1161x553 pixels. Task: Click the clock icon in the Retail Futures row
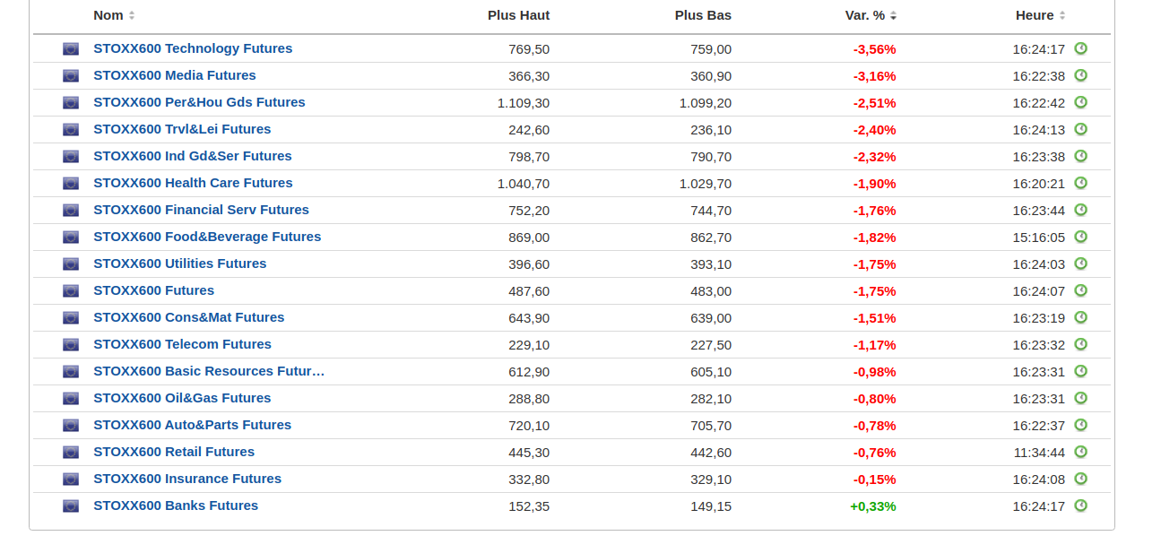[x=1080, y=452]
